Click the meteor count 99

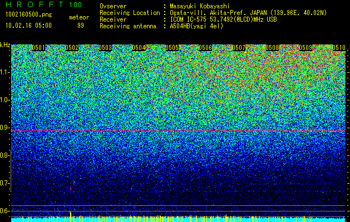coord(81,26)
